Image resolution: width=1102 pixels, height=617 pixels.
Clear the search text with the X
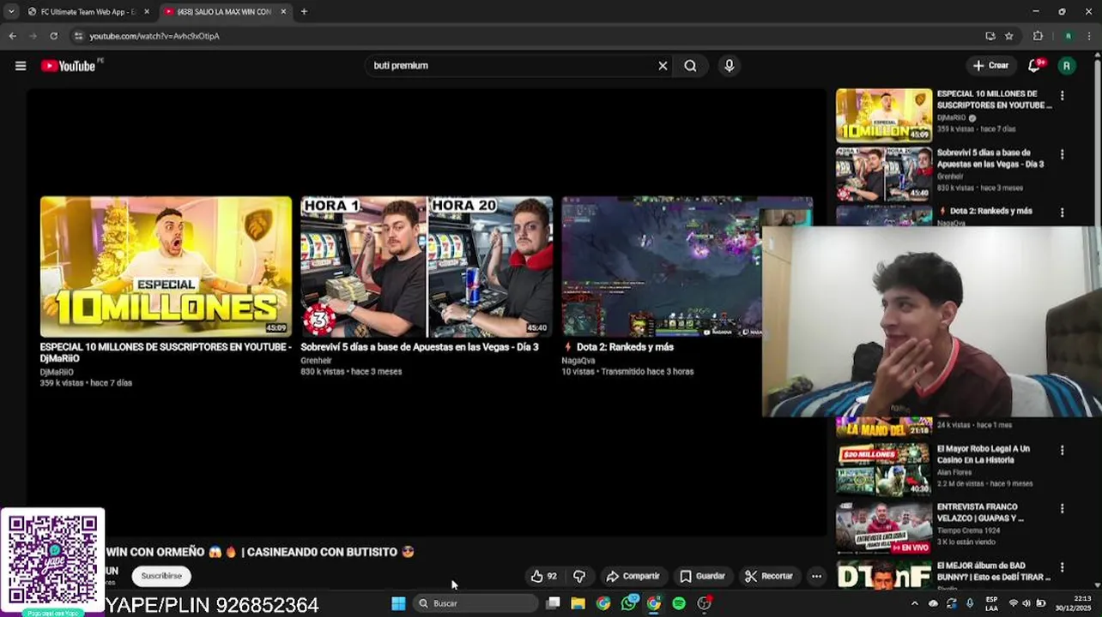tap(663, 66)
